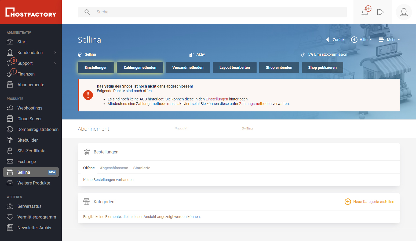Click the Exchange envelope icon
The image size is (416, 241).
pyautogui.click(x=10, y=161)
